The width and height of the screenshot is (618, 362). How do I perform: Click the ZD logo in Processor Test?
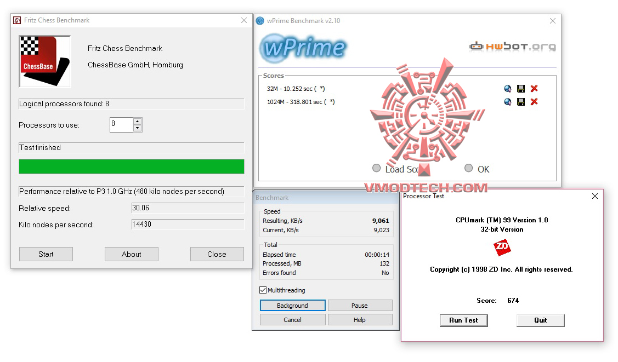tap(502, 248)
